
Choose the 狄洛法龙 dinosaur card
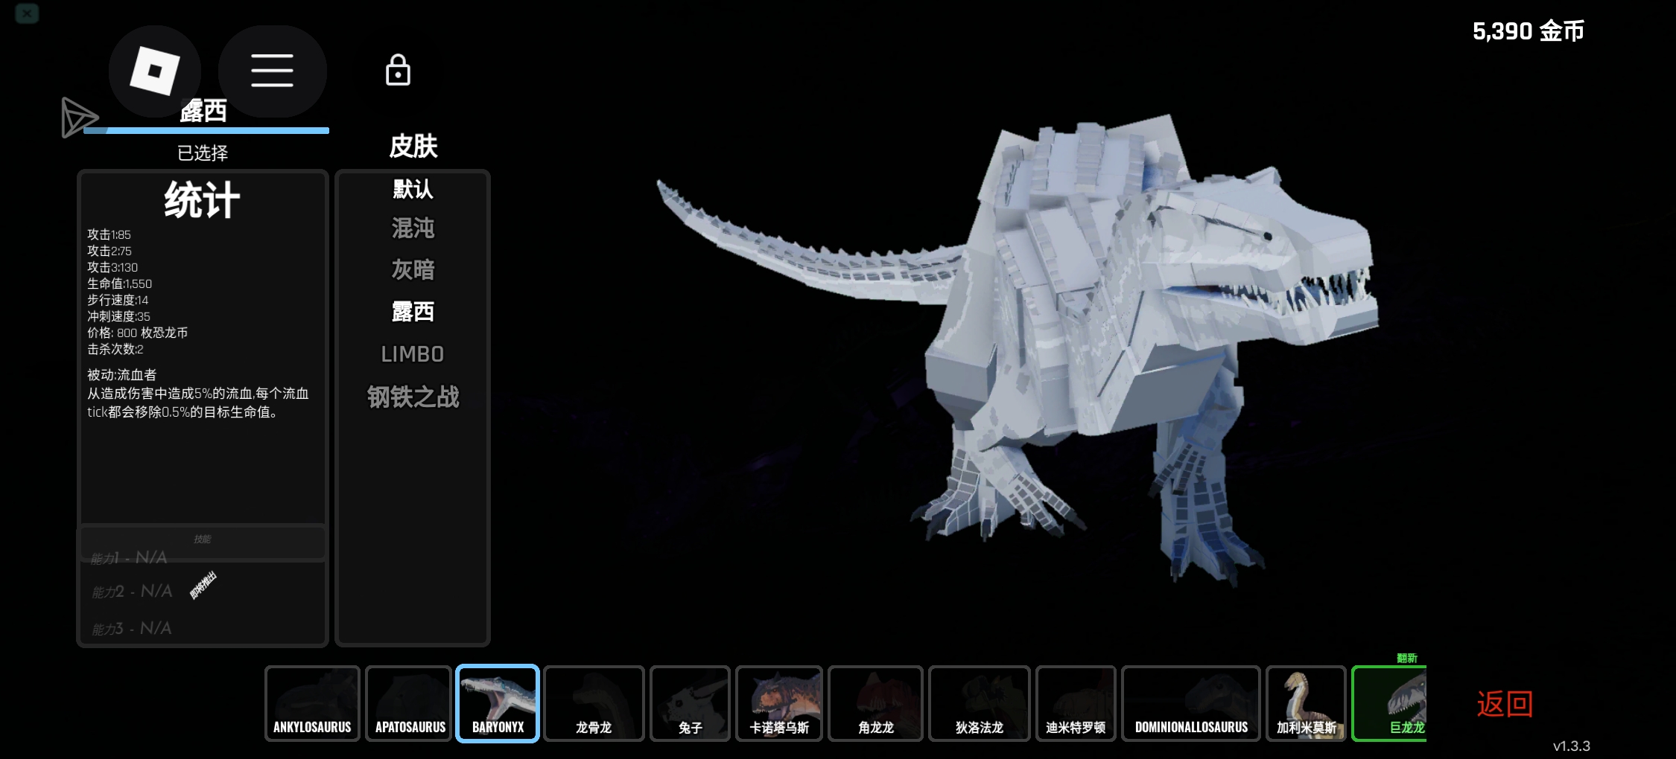979,703
